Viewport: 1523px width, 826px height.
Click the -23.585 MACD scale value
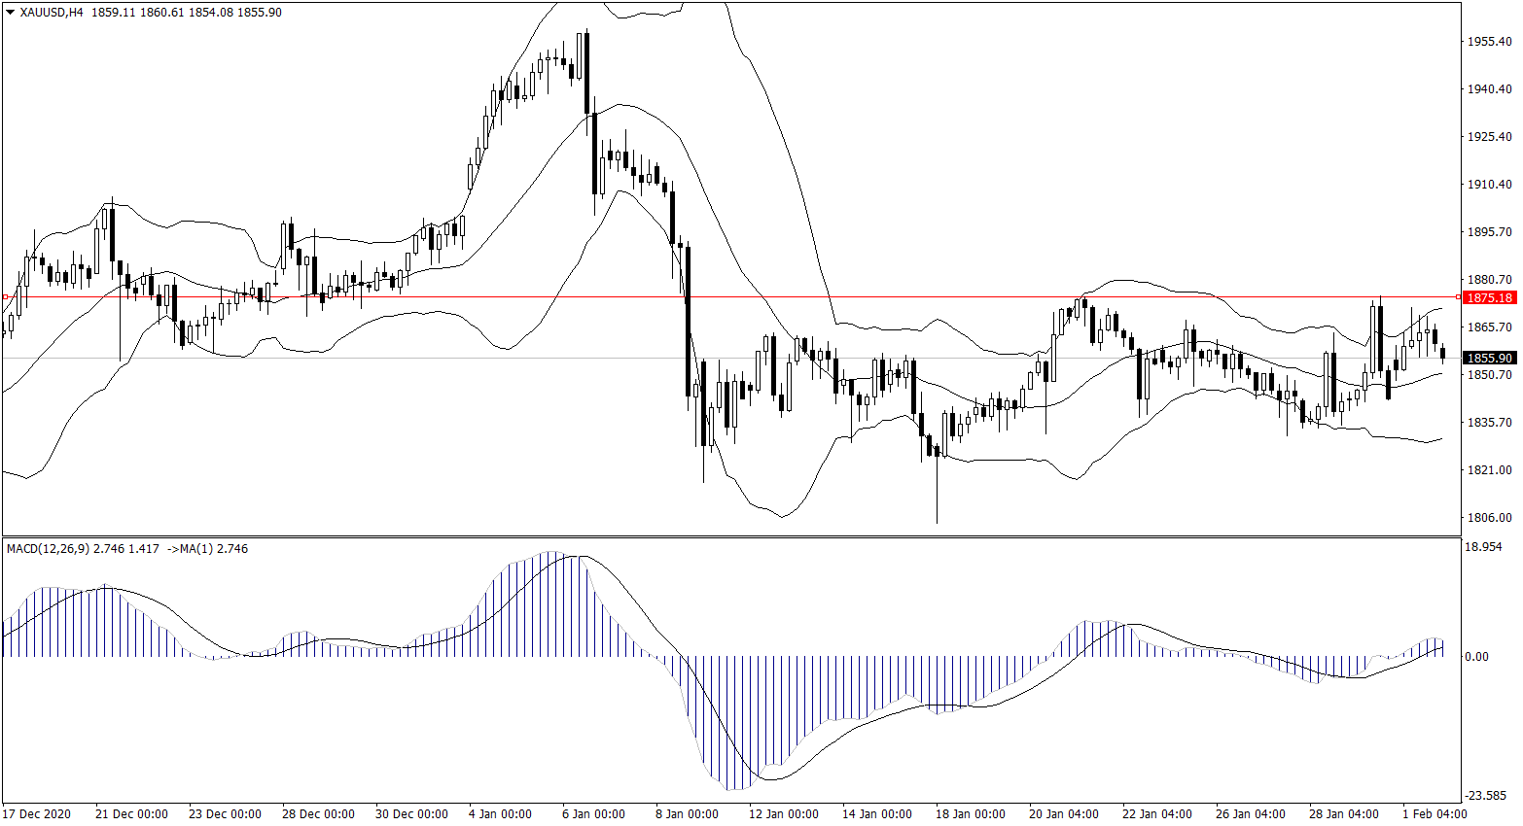pyautogui.click(x=1485, y=796)
